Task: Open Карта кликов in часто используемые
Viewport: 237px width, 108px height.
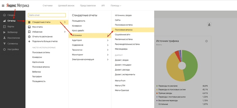Action: pos(38,62)
